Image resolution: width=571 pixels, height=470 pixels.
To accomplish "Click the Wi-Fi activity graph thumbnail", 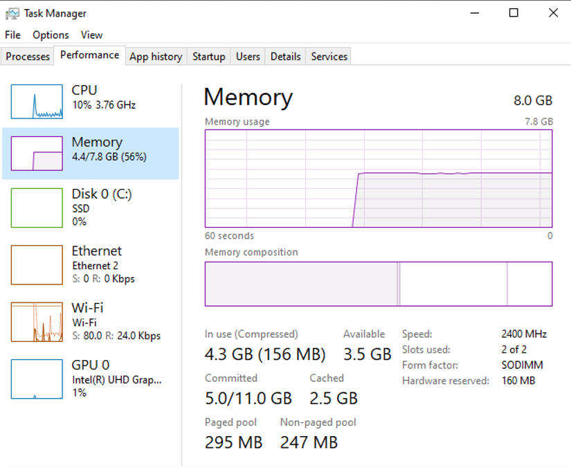I will 37,322.
